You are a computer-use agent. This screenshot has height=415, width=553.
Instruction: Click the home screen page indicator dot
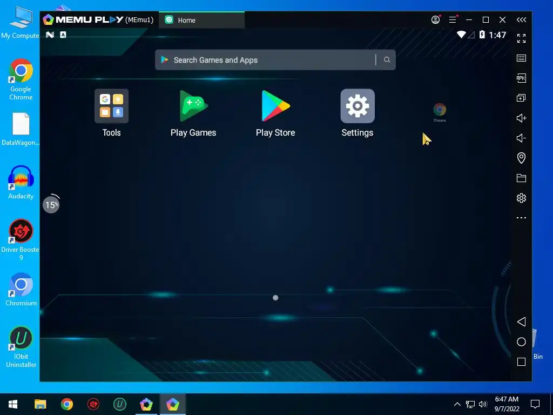click(275, 298)
